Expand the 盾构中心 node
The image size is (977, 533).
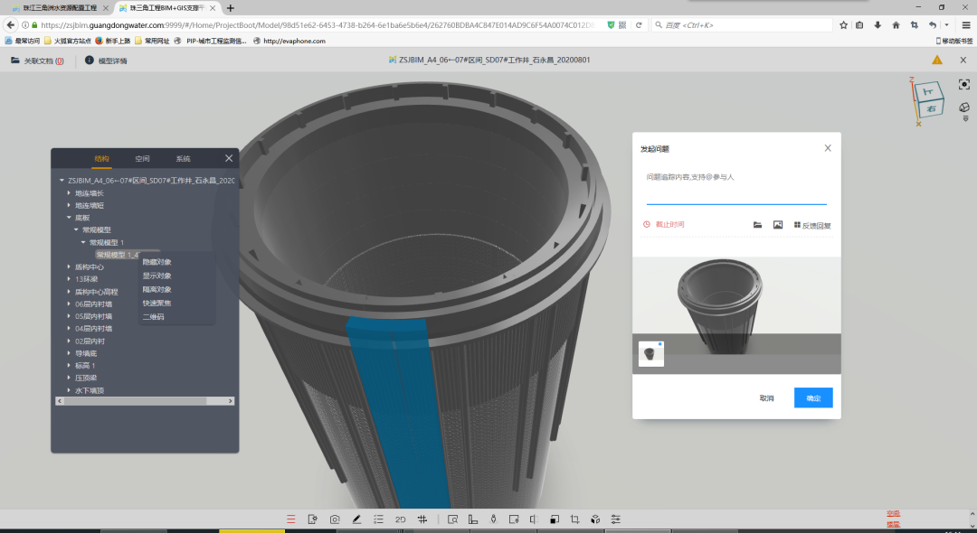[69, 266]
